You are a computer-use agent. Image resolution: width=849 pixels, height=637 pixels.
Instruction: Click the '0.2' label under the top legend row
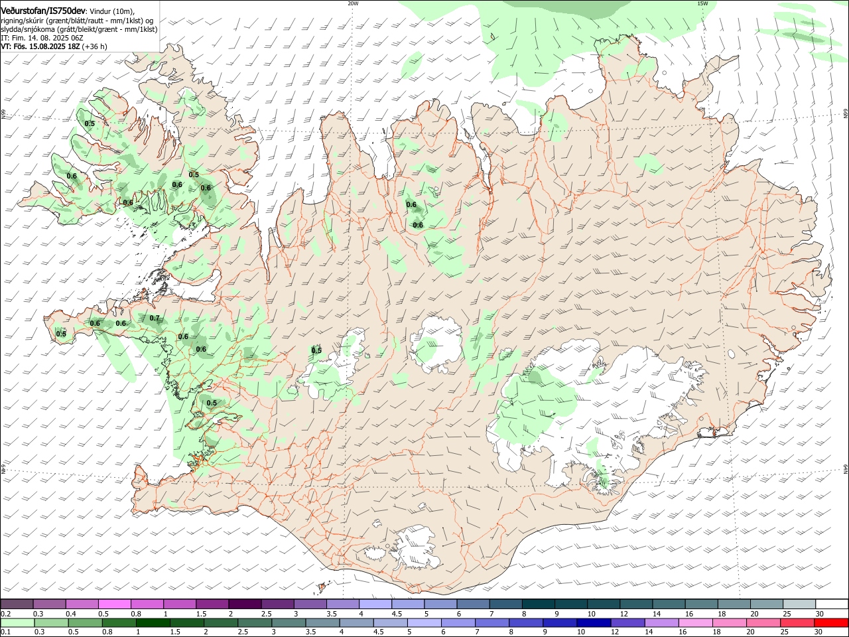[x=6, y=614]
